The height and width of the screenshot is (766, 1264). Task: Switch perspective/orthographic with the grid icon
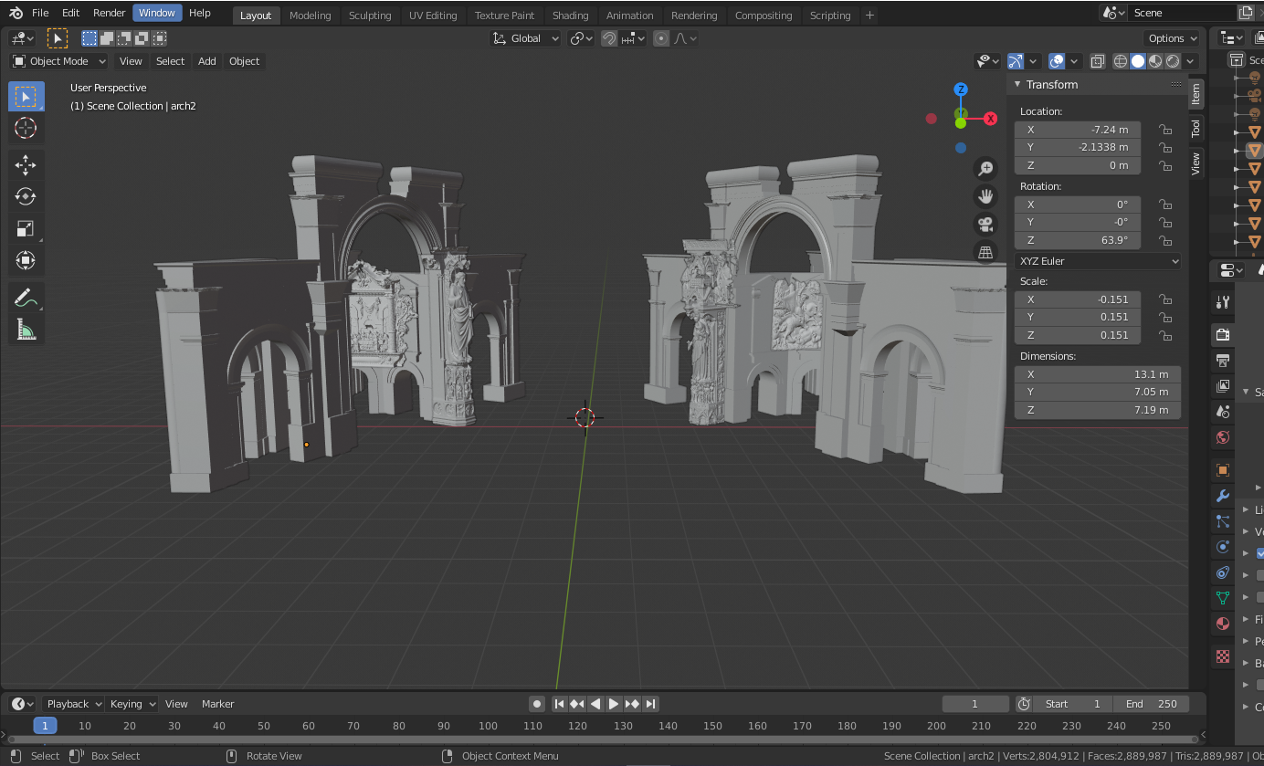[985, 252]
